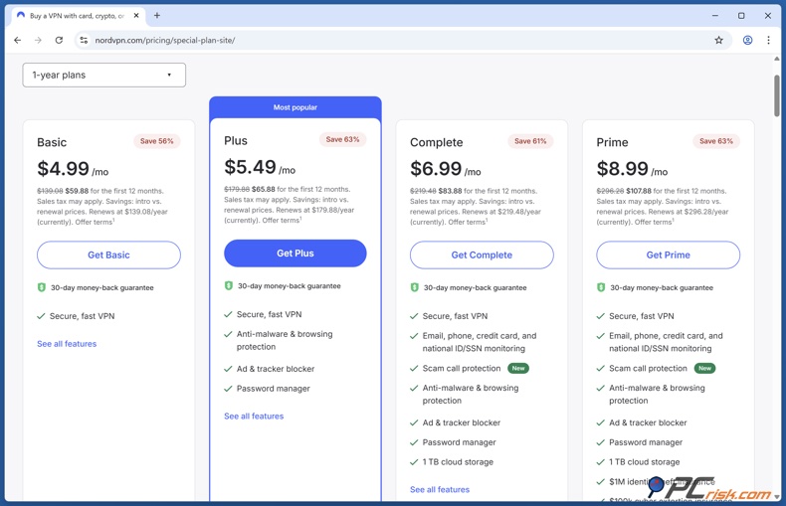Viewport: 786px width, 506px height.
Task: Open the 1-year plans dropdown
Action: point(104,76)
